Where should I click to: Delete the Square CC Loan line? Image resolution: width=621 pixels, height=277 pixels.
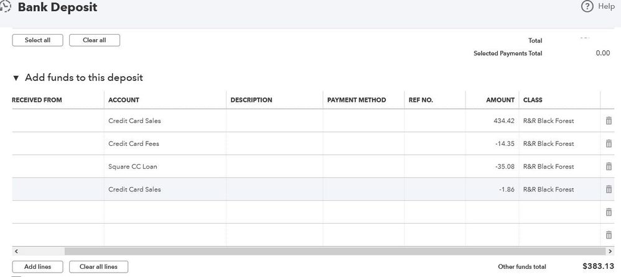coord(609,166)
